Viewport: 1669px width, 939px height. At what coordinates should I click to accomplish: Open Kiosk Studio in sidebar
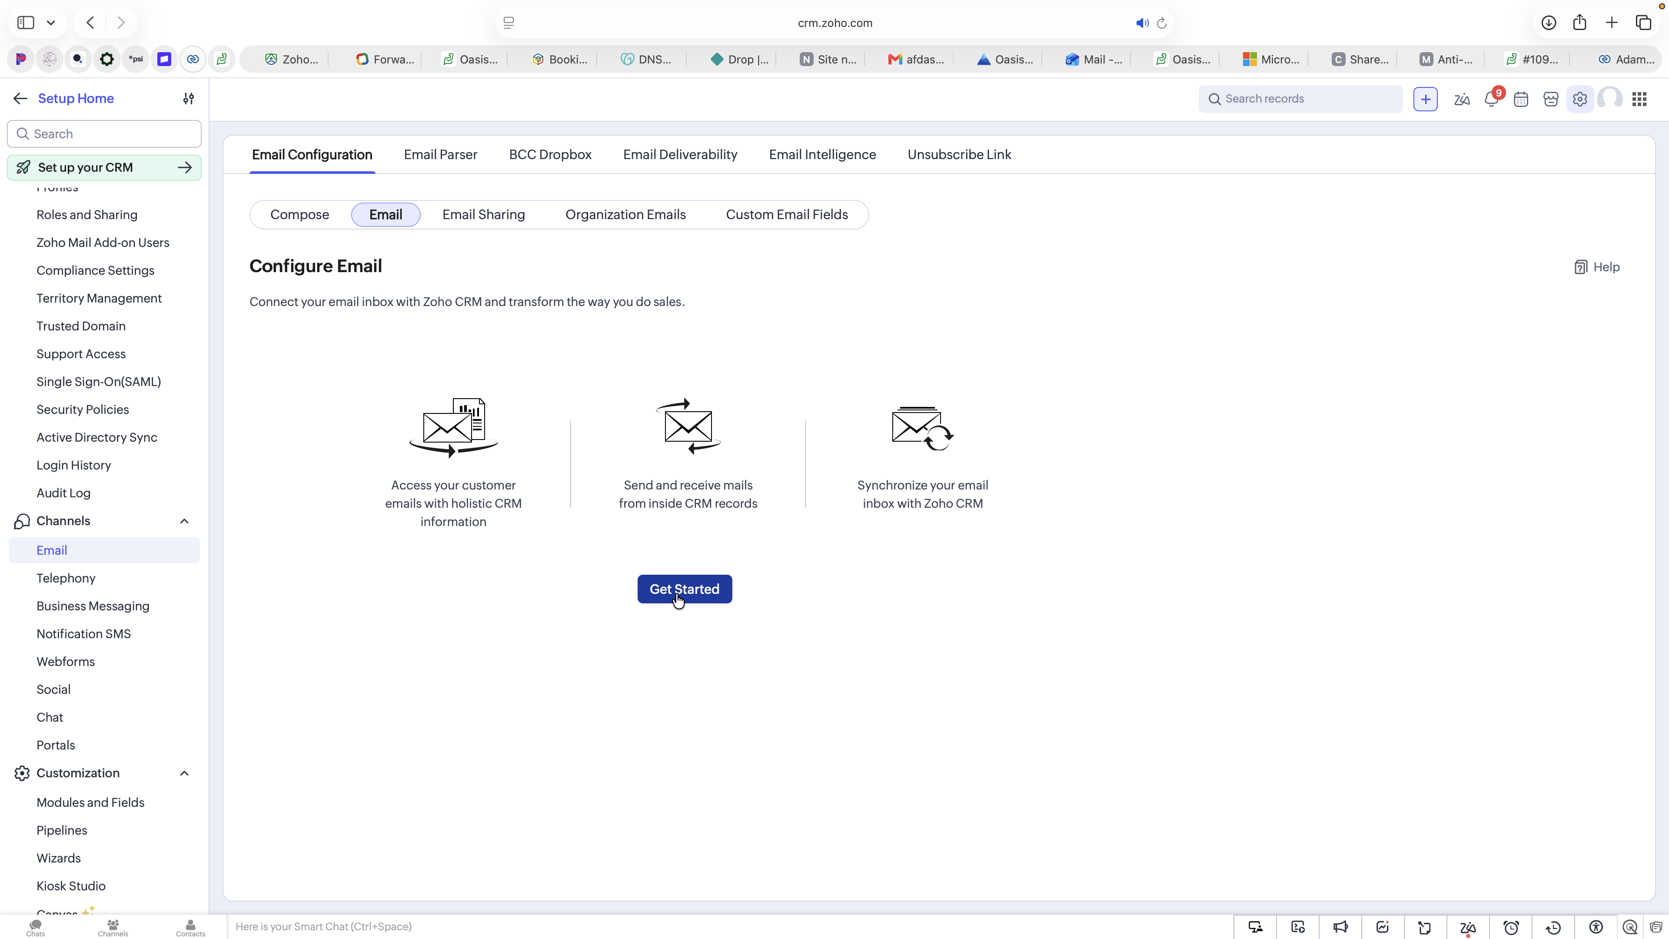pos(70,886)
